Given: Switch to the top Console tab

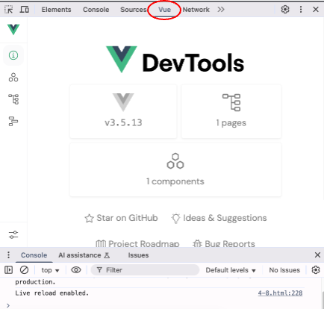Looking at the screenshot, I should click(x=96, y=10).
